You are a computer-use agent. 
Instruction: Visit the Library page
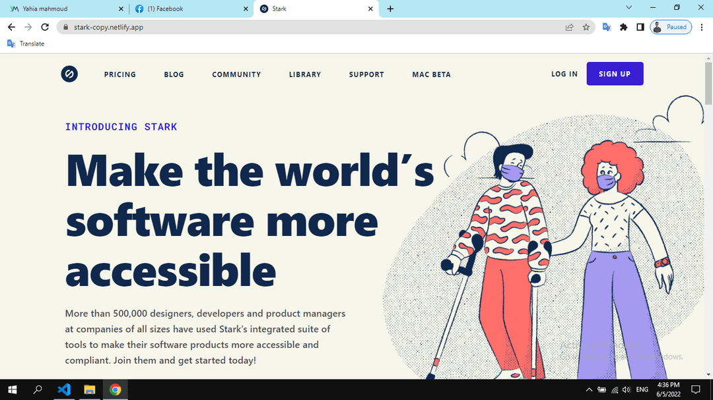305,74
